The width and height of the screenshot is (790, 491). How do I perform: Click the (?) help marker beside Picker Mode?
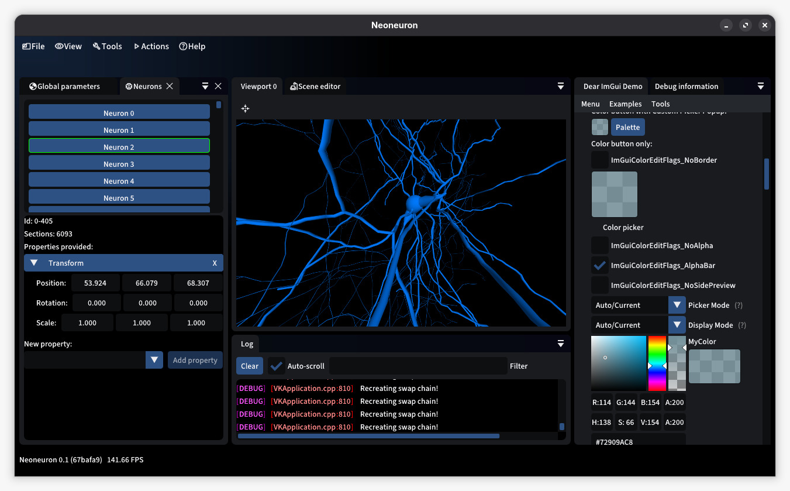pyautogui.click(x=739, y=305)
